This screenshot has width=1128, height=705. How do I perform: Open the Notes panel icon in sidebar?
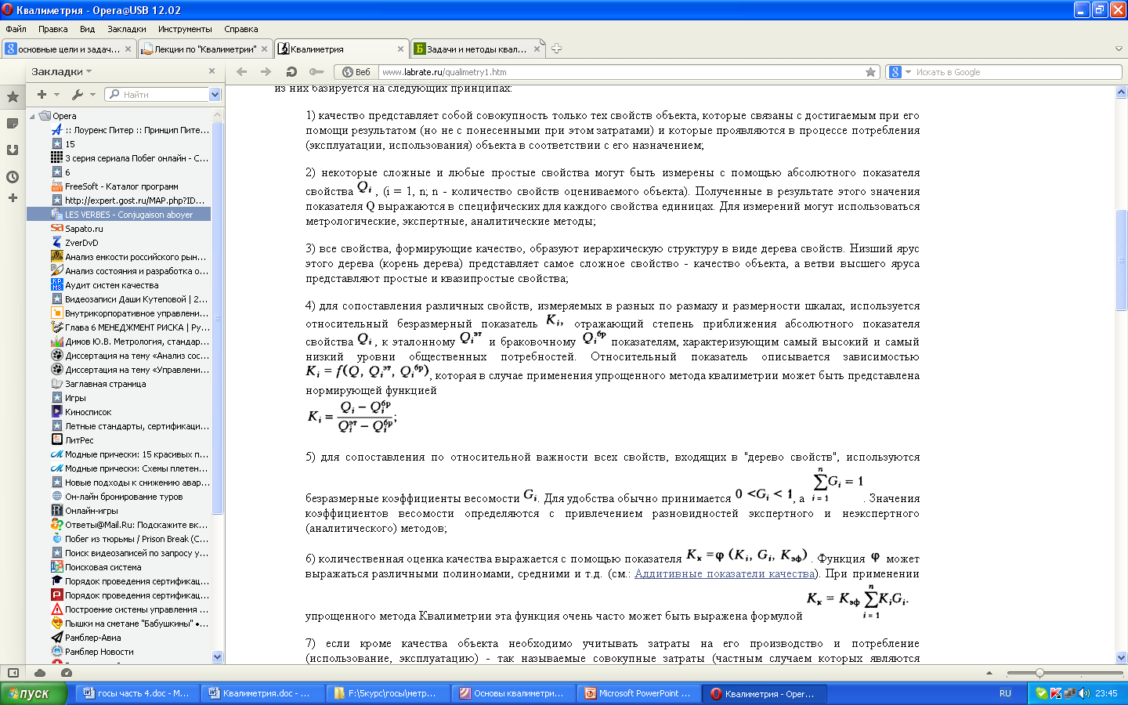click(x=13, y=124)
